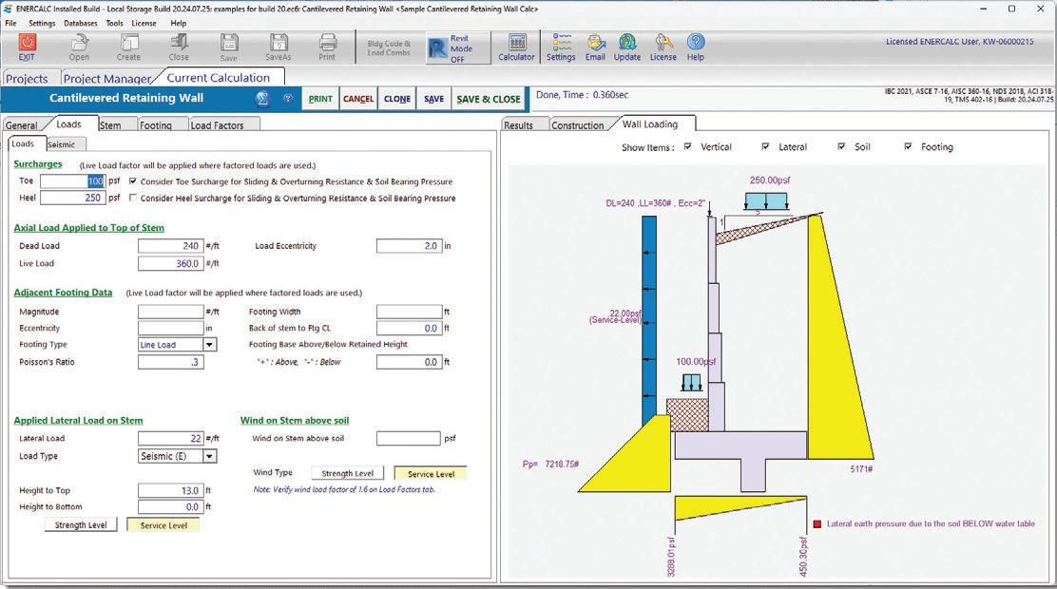This screenshot has width=1057, height=589.
Task: Select the Stem tab
Action: pyautogui.click(x=110, y=125)
